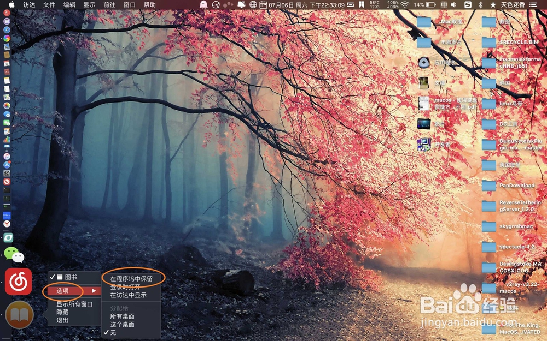Image resolution: width=547 pixels, height=341 pixels.
Task: Launch NetEase Cloud Music from the Dock
Action: (x=18, y=282)
